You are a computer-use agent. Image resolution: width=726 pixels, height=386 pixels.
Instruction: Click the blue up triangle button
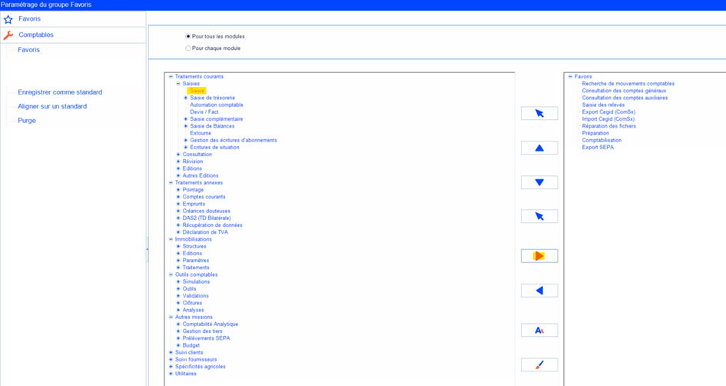(x=539, y=148)
